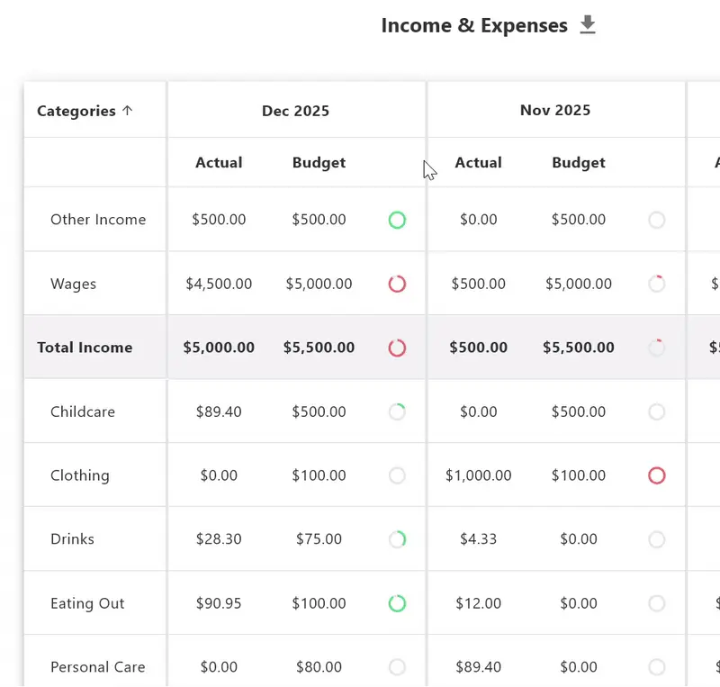Select the Nov 2025 column header
The width and height of the screenshot is (720, 687).
click(555, 110)
